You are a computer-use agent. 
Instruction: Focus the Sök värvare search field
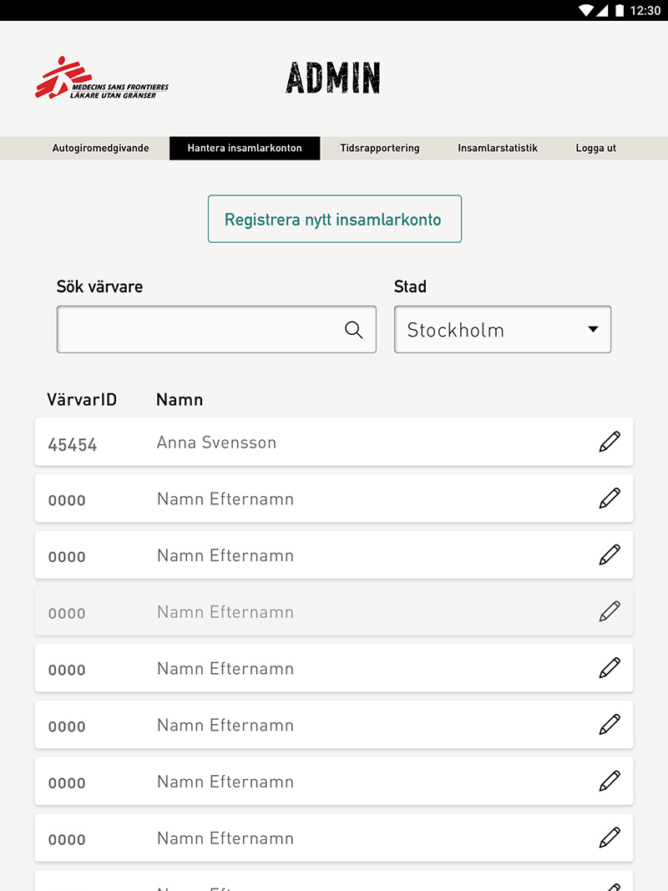(216, 330)
